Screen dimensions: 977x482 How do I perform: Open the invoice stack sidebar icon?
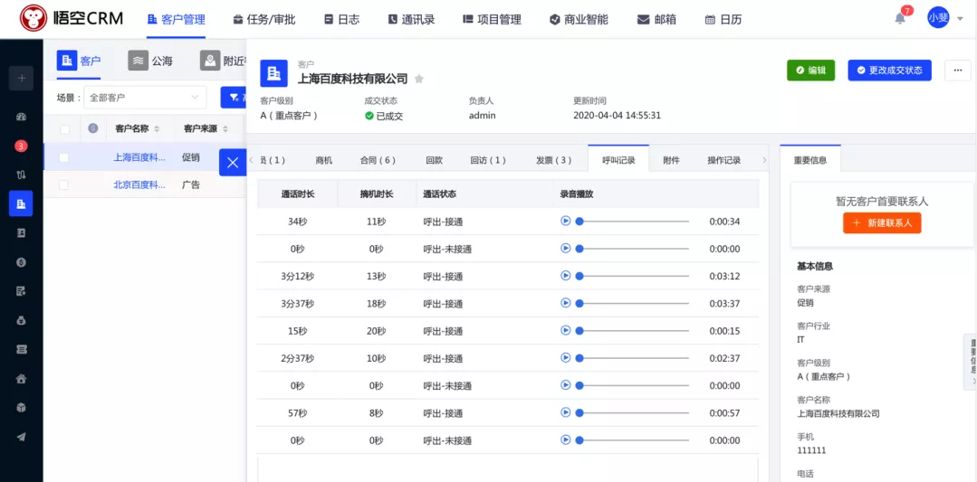coord(21,350)
